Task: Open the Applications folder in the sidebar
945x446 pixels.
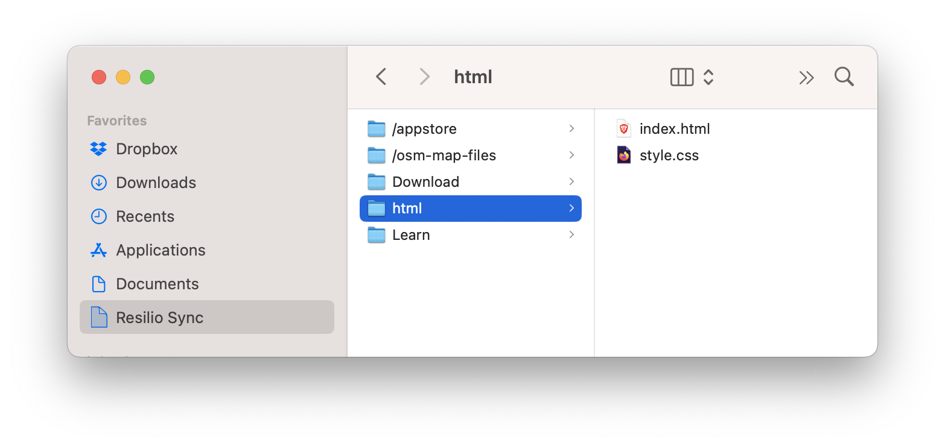Action: tap(161, 250)
